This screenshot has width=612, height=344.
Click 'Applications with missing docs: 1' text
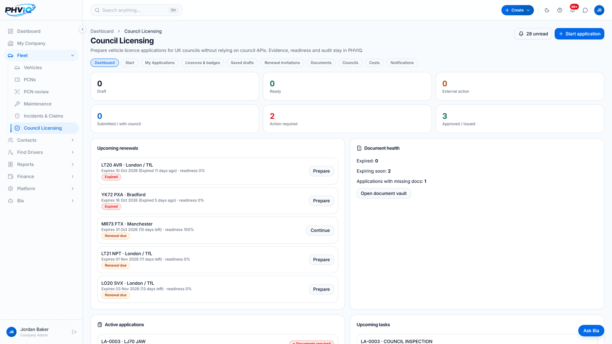pos(391,182)
